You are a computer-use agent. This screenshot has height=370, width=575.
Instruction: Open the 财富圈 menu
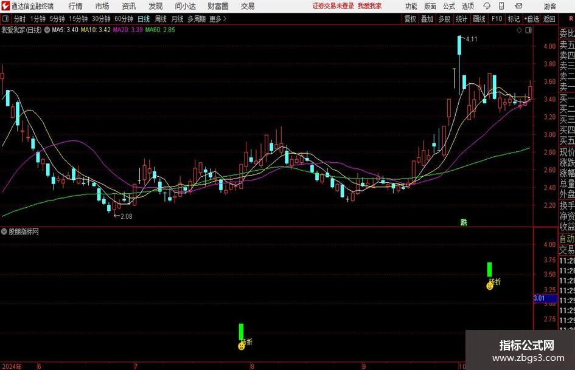coord(218,6)
